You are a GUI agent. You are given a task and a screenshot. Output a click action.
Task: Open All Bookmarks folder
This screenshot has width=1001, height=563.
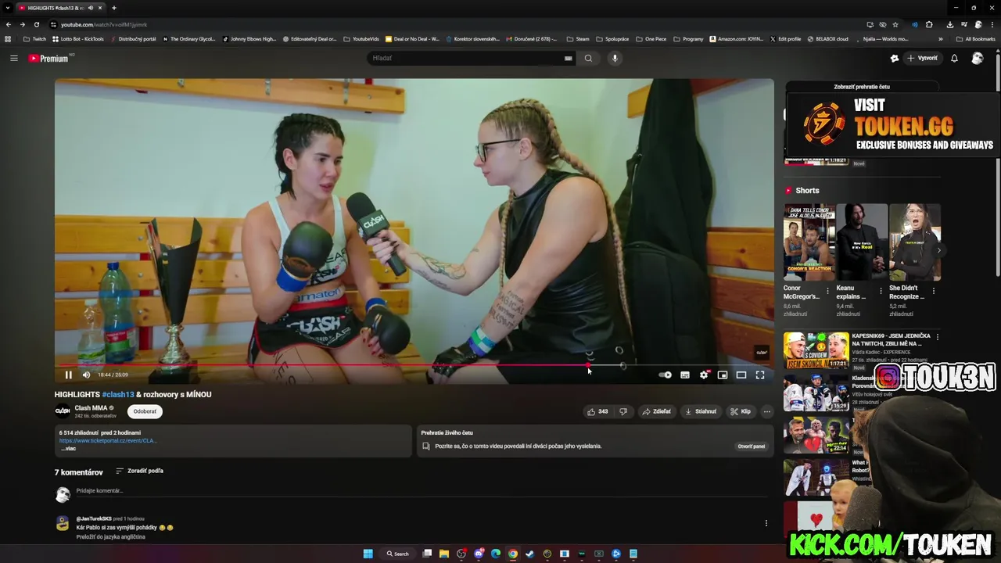(x=975, y=39)
